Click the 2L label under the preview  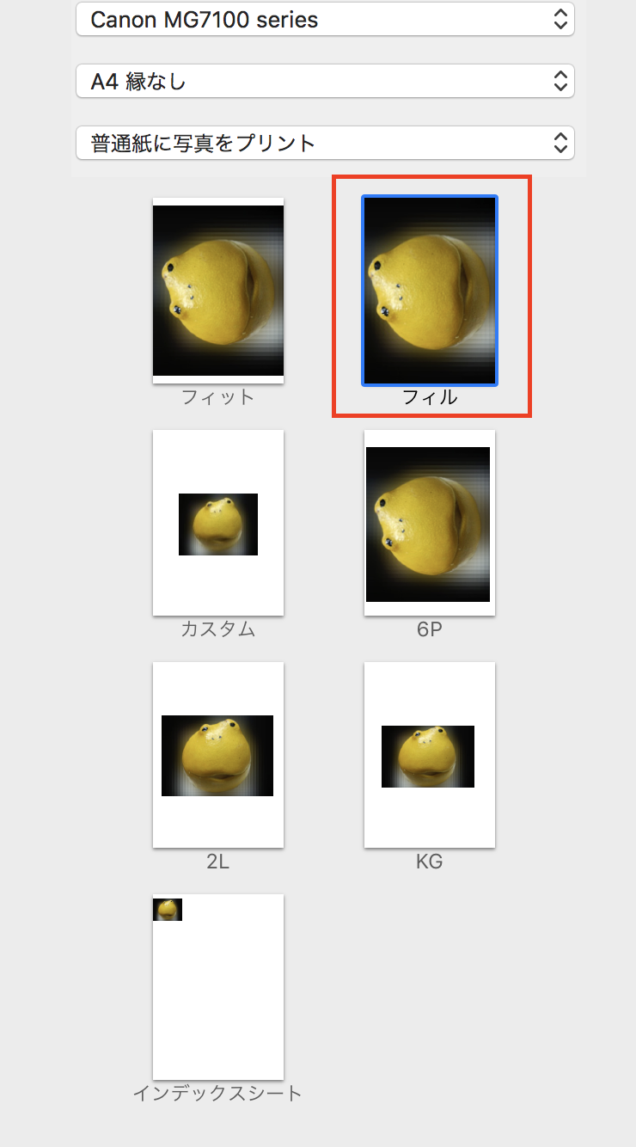click(218, 862)
